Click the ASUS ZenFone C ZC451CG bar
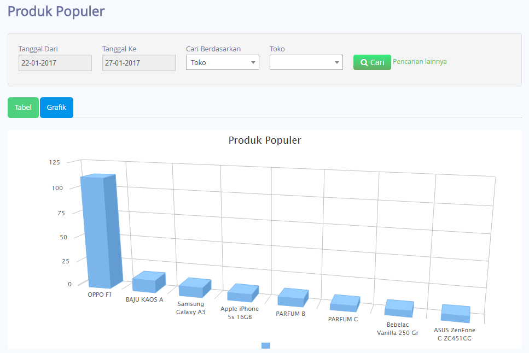 click(456, 314)
